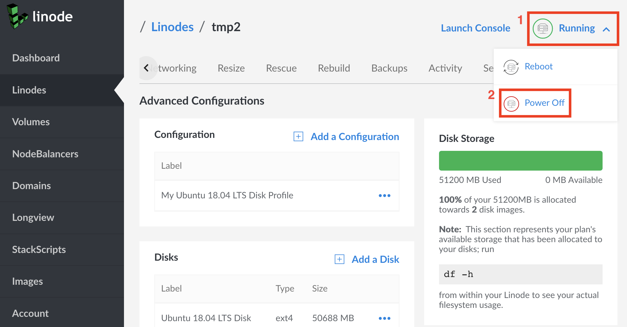Click Ubuntu 18.04 LTS Disk row label
This screenshot has height=327, width=627.
pos(206,318)
